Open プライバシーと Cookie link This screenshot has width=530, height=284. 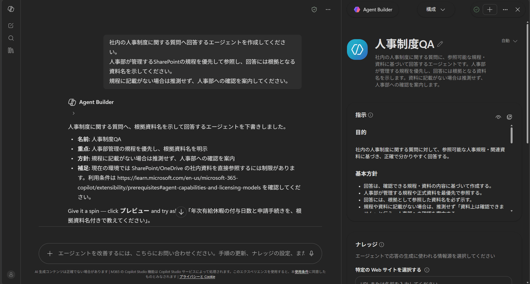[x=197, y=277]
